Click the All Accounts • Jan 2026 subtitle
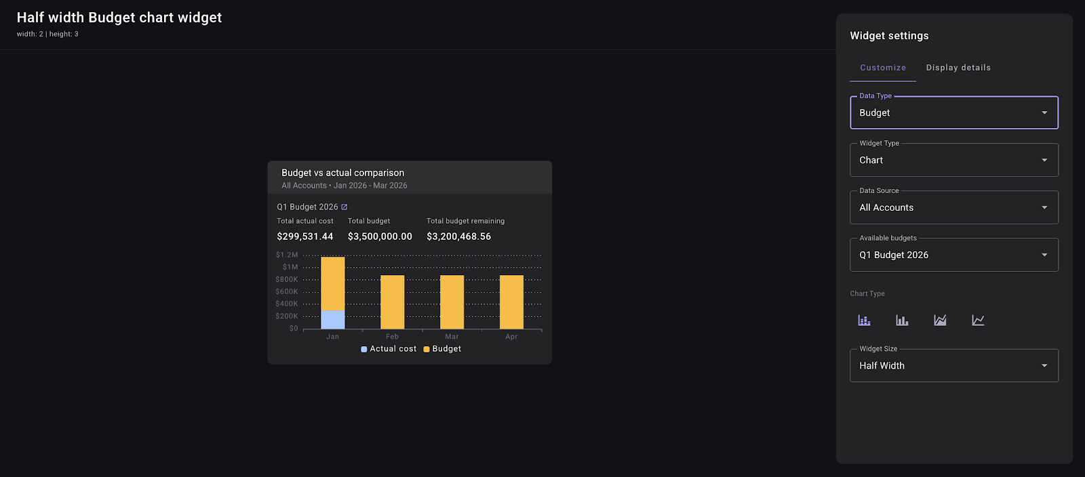This screenshot has width=1085, height=477. tap(344, 186)
